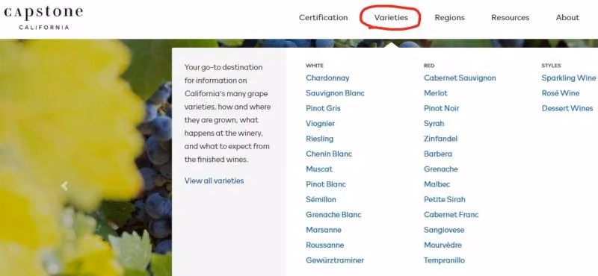598x276 pixels.
Task: Select Tempranillo in the red column
Action: 444,260
